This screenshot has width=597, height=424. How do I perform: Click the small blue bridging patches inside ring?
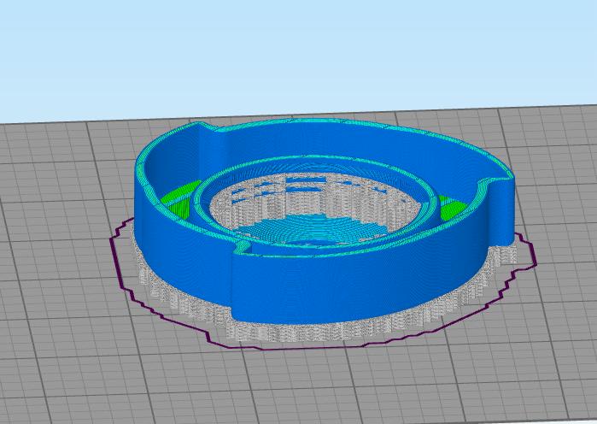click(x=301, y=185)
